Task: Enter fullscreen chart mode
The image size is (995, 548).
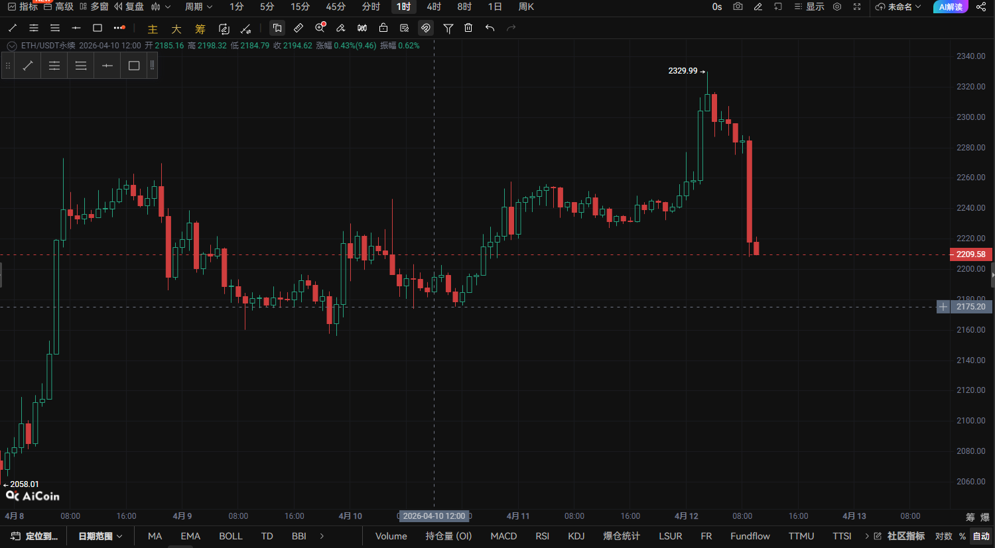Action: pos(857,7)
